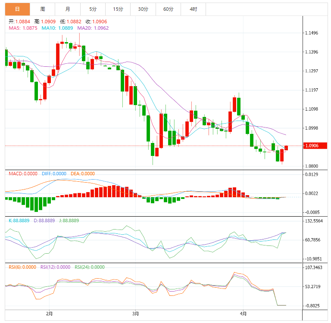The width and height of the screenshot is (331, 323).
Task: Click the MACD:0.0000 label
Action: pyautogui.click(x=23, y=174)
